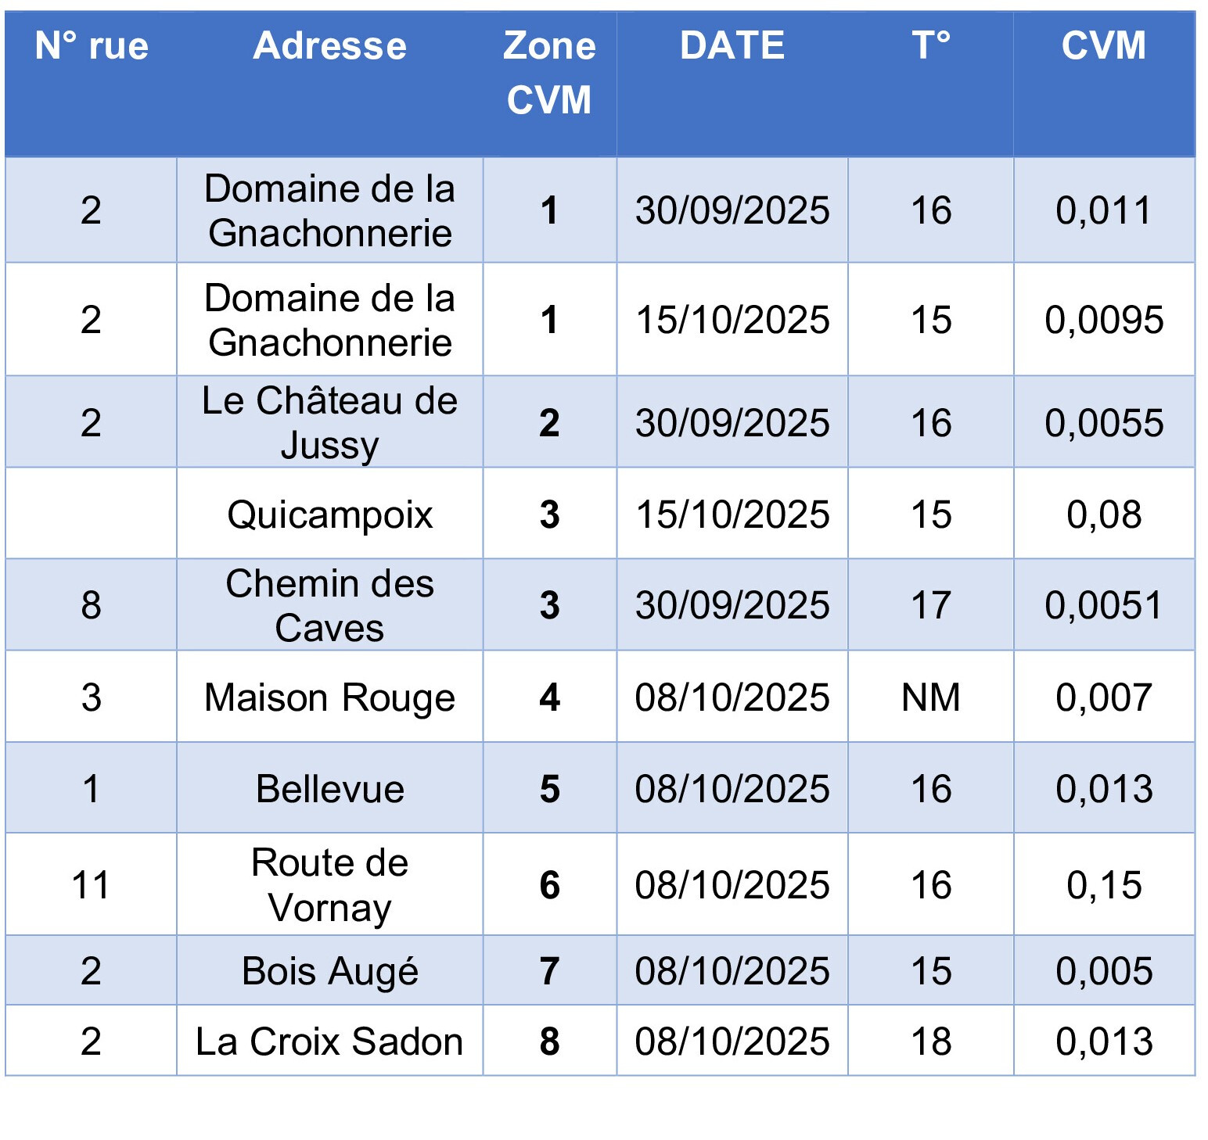1208x1140 pixels.
Task: Select the 'Bois Augé' address cell
Action: [x=329, y=971]
